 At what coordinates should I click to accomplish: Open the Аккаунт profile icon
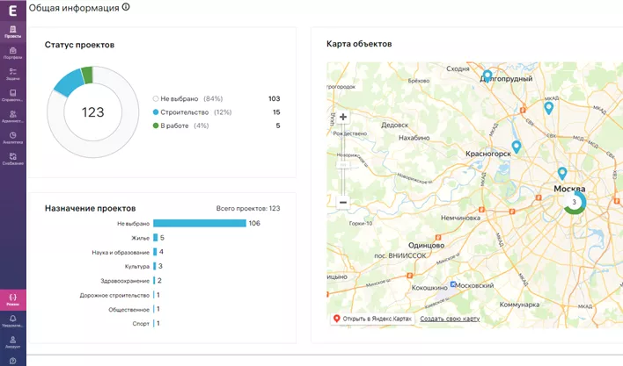[x=13, y=341]
